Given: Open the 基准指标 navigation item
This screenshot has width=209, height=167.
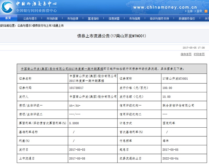Looking at the screenshot, I should pyautogui.click(x=93, y=19).
